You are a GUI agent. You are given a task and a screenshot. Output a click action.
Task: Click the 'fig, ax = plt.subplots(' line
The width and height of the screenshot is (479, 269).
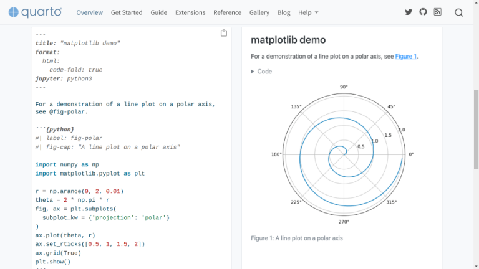tap(76, 209)
